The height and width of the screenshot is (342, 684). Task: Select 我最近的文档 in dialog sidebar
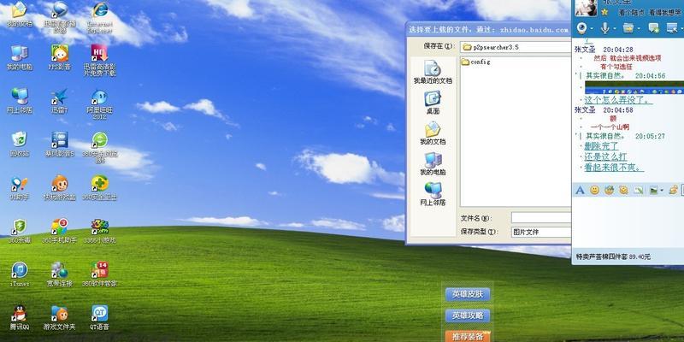tap(433, 72)
